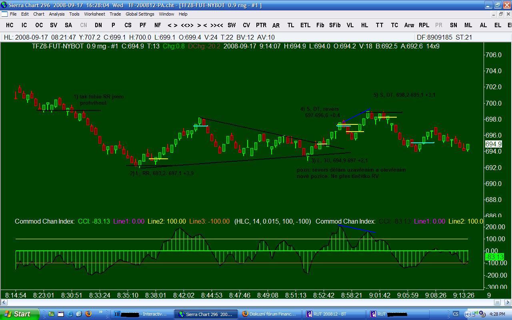Select the Arw arrow tool
This screenshot has height=320, width=512.
[x=409, y=25]
